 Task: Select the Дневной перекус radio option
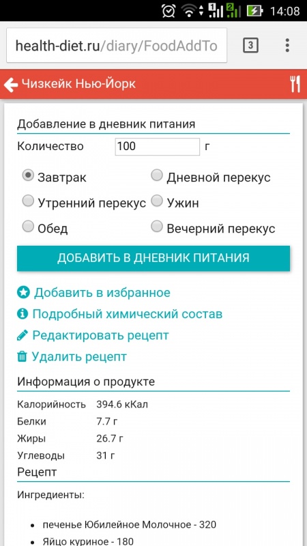pos(157,175)
